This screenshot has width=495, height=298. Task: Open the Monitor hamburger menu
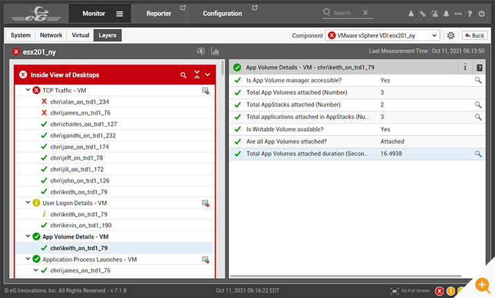tap(119, 14)
